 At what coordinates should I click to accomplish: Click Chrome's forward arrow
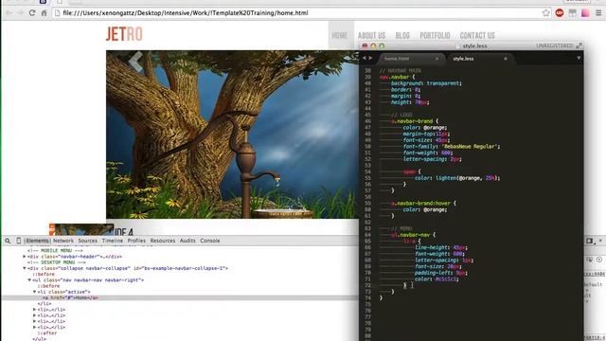click(x=20, y=13)
